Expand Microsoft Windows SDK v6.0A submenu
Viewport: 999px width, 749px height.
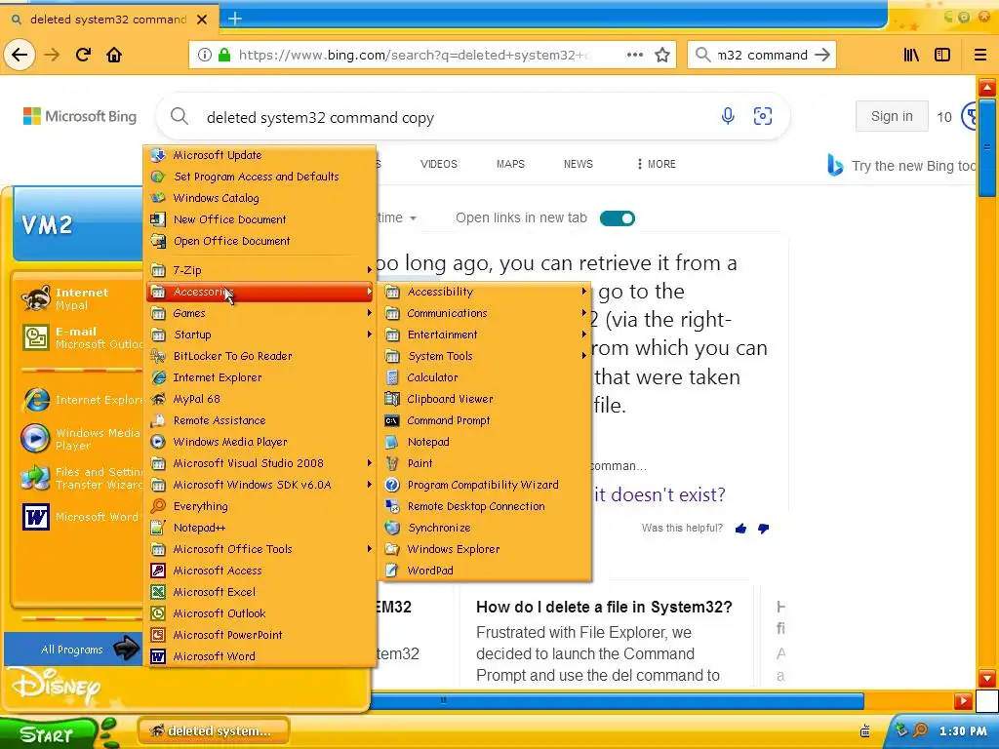click(260, 485)
